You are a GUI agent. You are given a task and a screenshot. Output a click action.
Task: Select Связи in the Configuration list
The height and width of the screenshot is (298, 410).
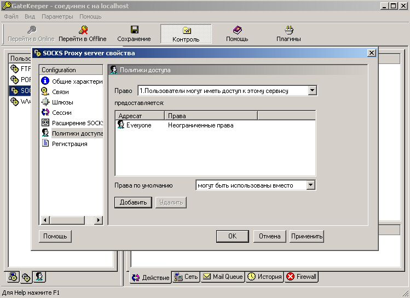click(x=60, y=92)
